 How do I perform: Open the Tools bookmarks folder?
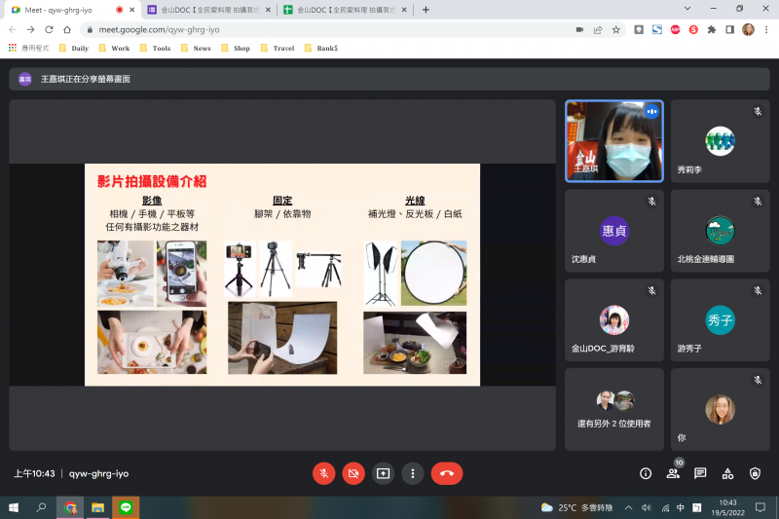(156, 48)
